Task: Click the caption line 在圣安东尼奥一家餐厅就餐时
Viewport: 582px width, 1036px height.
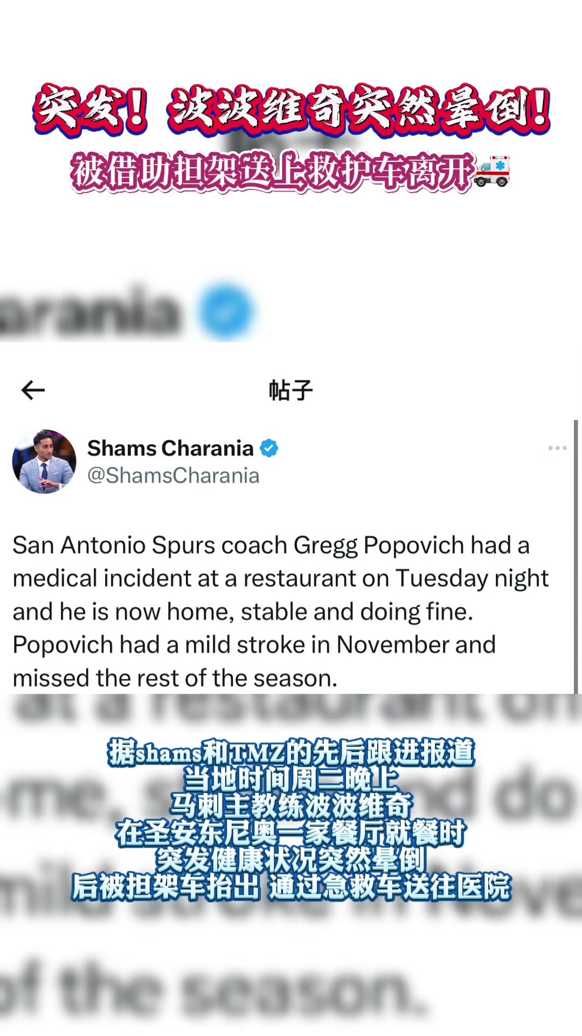Action: (291, 833)
